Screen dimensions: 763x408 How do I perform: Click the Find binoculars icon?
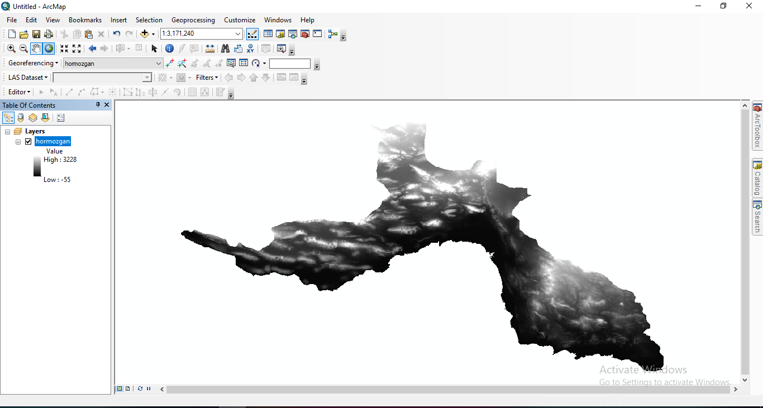[225, 49]
